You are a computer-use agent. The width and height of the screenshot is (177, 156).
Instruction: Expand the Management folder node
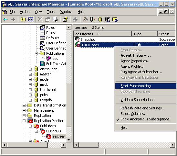[x=24, y=110]
